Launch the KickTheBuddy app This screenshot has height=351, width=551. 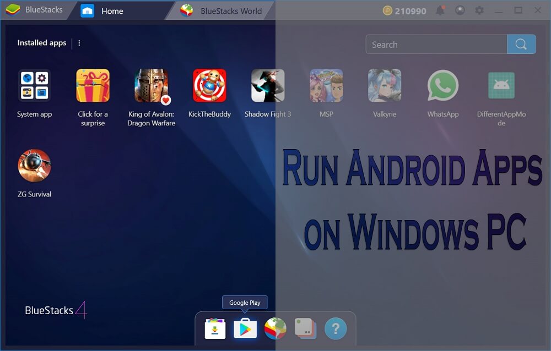pos(209,86)
